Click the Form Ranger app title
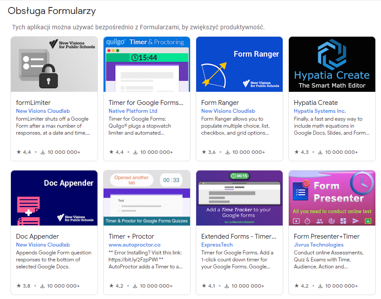 point(220,103)
